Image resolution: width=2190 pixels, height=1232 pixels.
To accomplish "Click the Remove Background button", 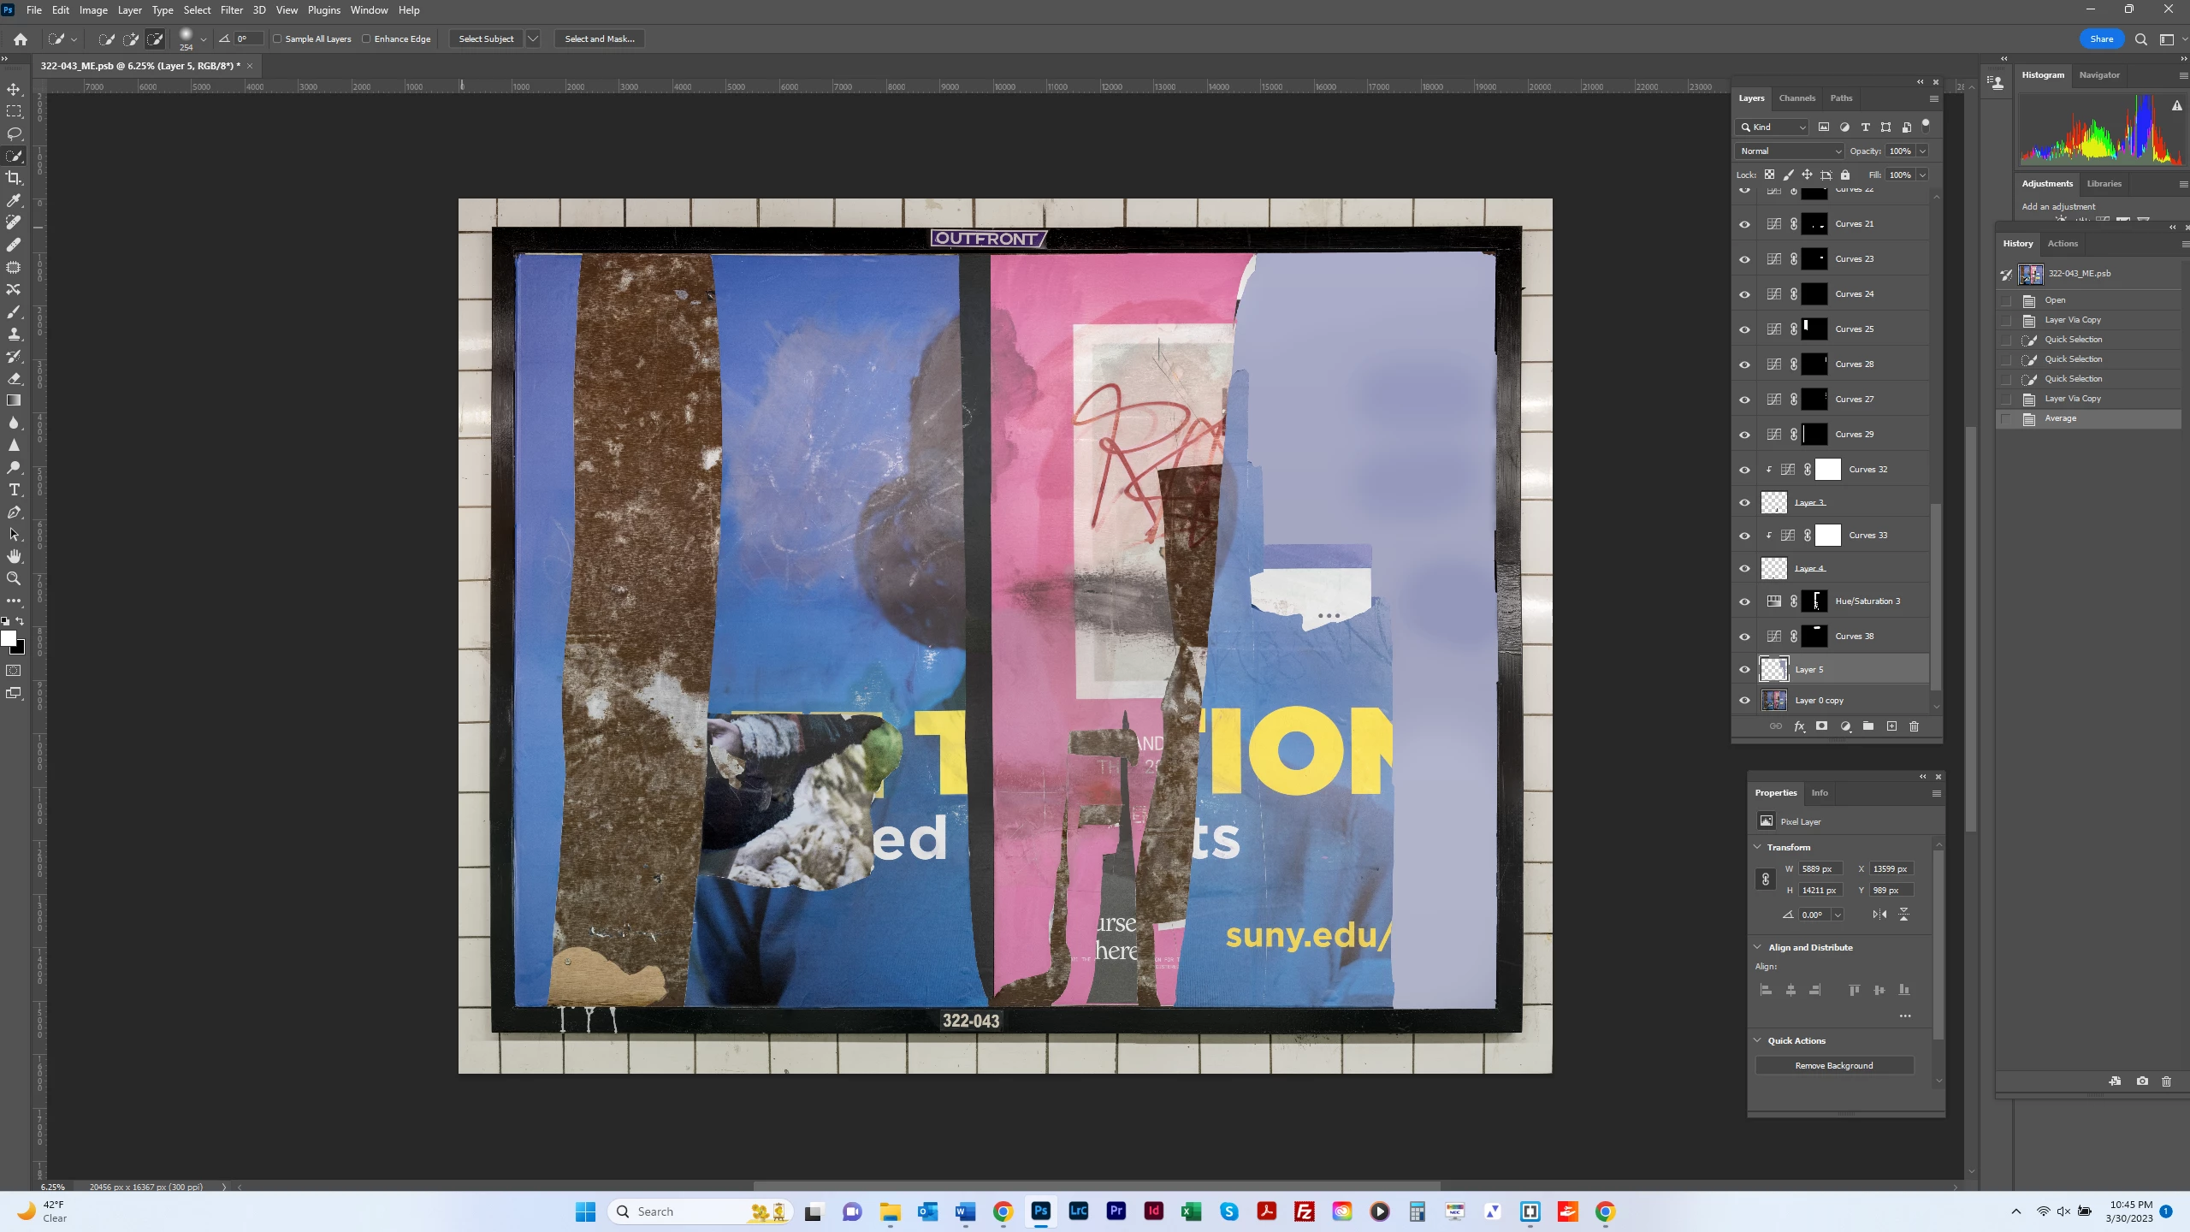I will [x=1833, y=1065].
